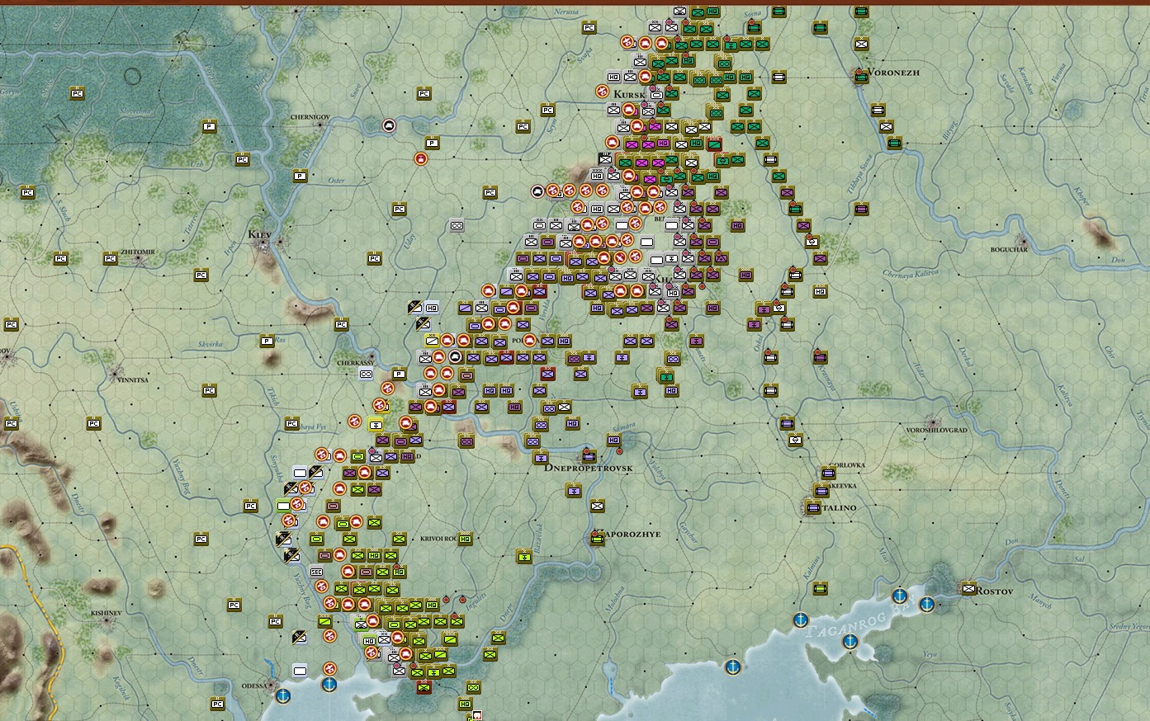The height and width of the screenshot is (721, 1150).
Task: Click the black tank circle east of Chernigov
Action: tap(389, 125)
